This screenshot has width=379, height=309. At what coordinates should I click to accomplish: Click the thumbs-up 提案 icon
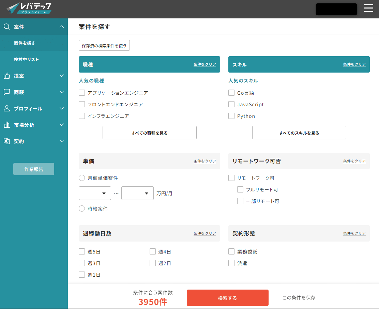coord(7,76)
